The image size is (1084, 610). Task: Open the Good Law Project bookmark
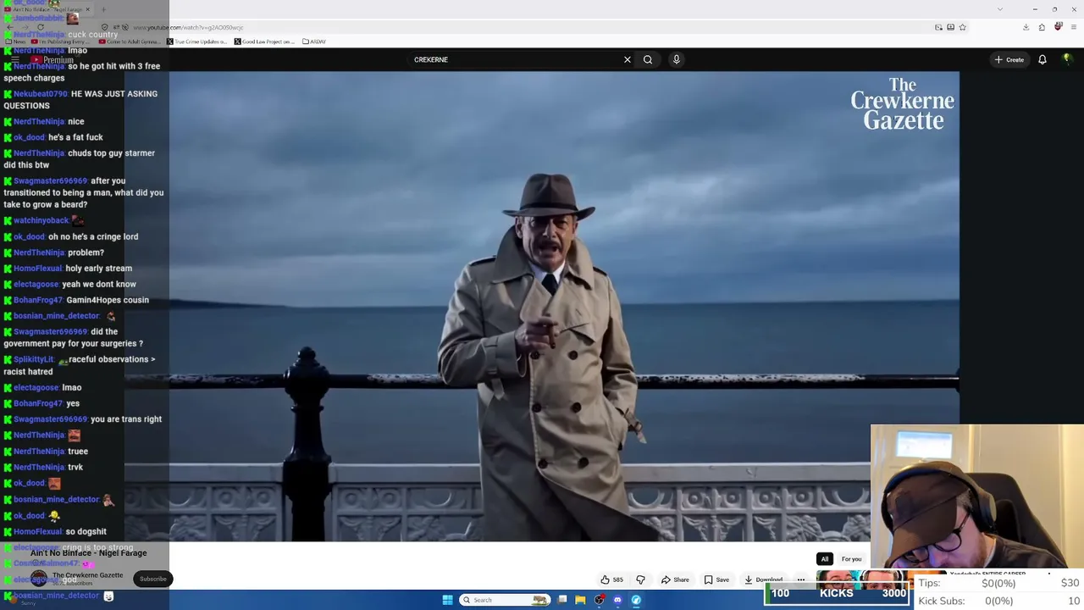(x=264, y=42)
